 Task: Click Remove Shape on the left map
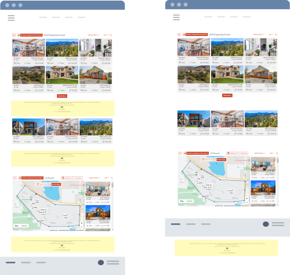[x=55, y=184]
